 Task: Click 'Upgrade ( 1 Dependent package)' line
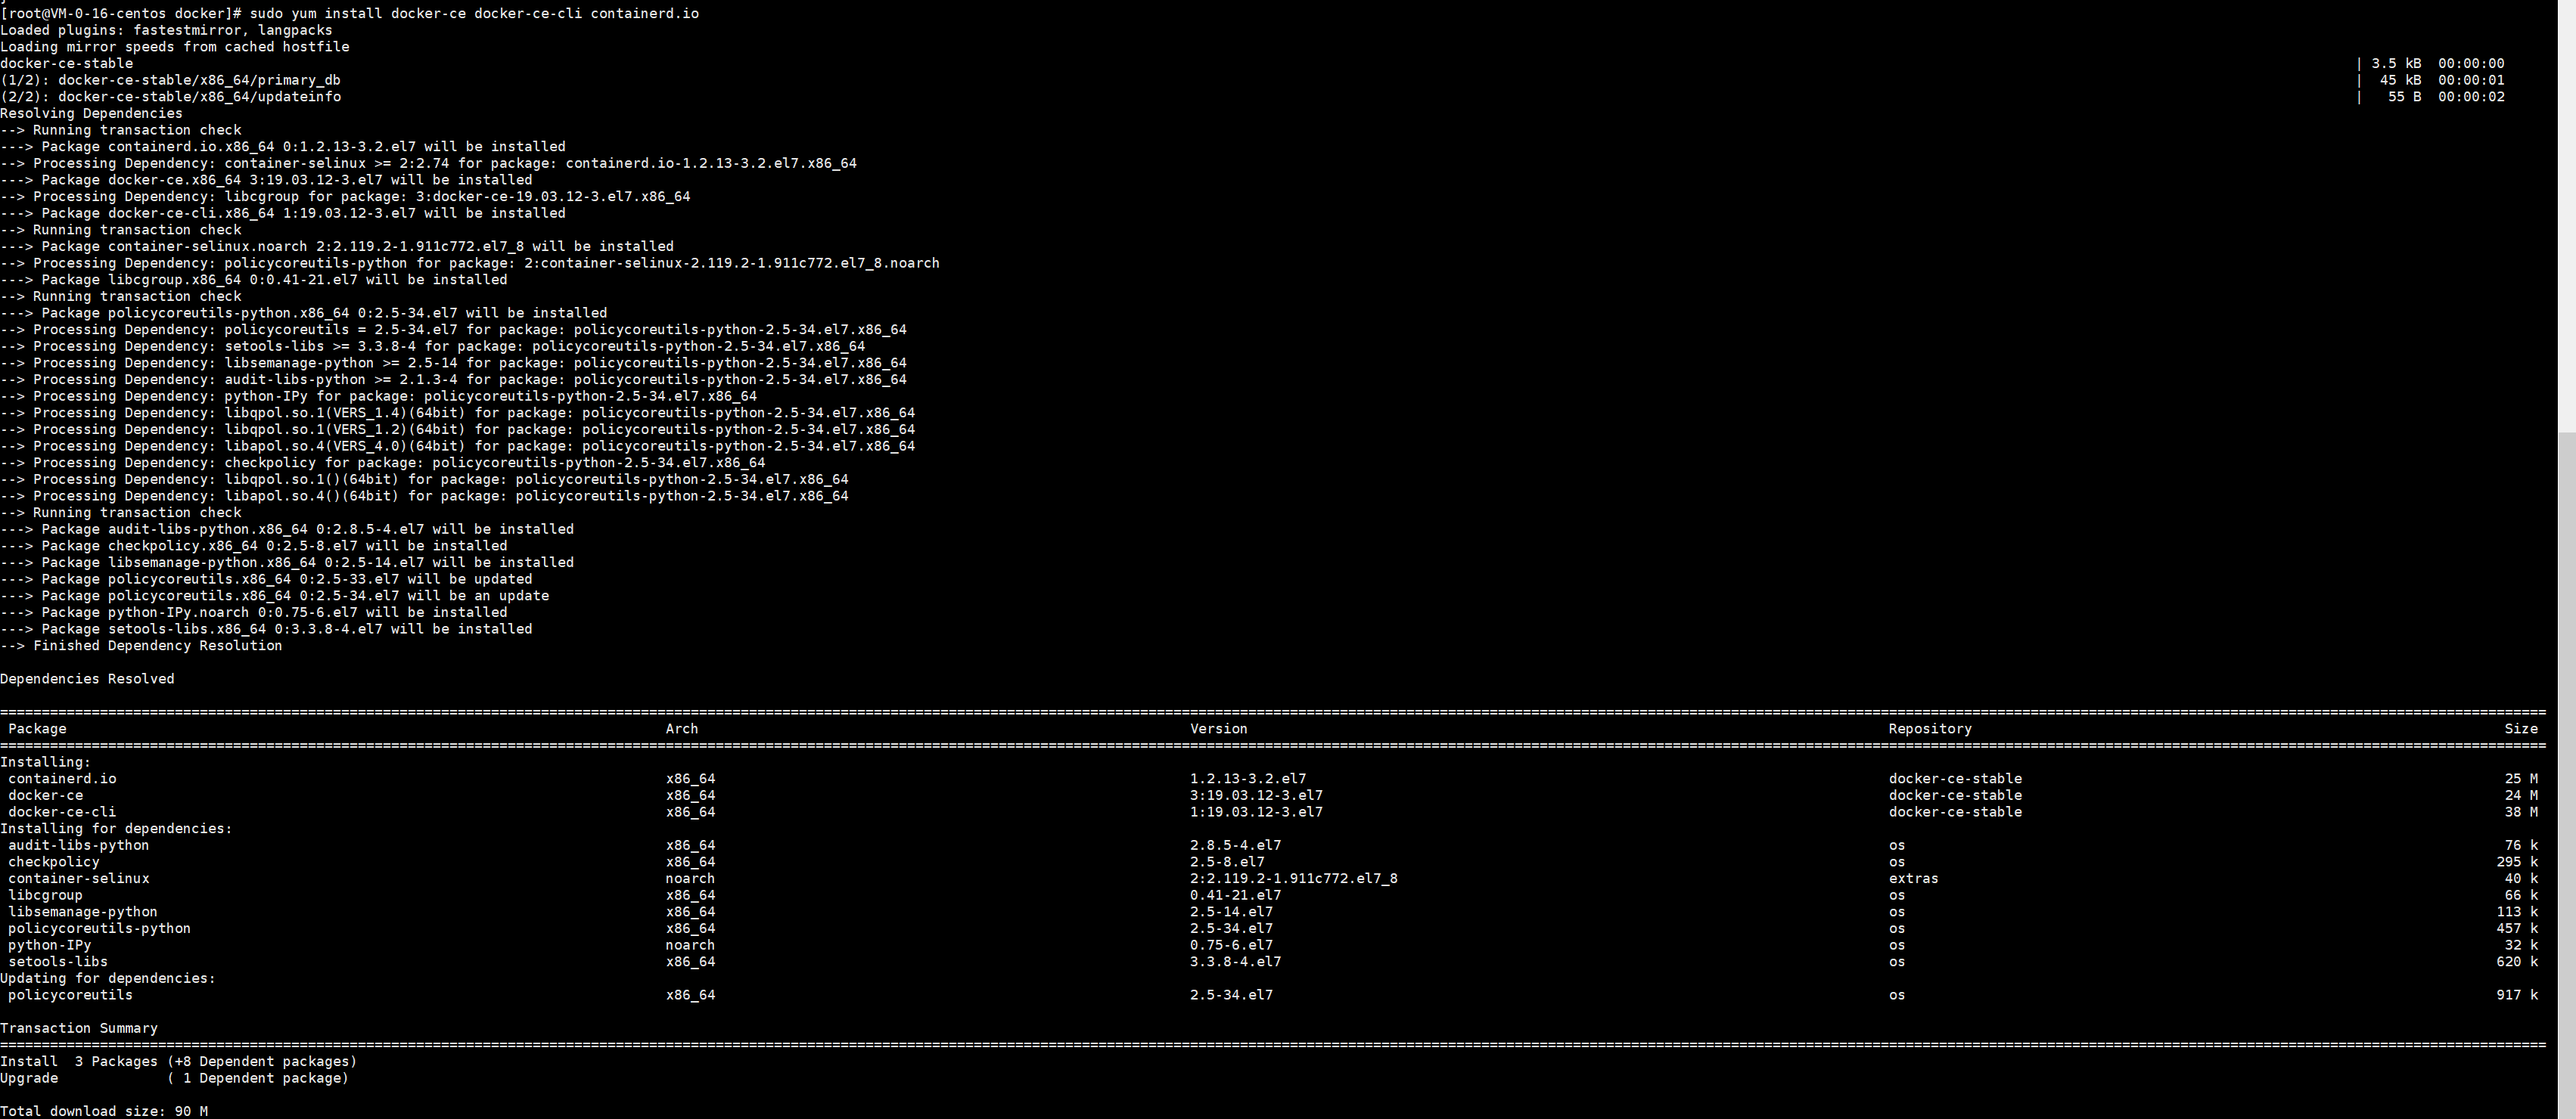[175, 1079]
